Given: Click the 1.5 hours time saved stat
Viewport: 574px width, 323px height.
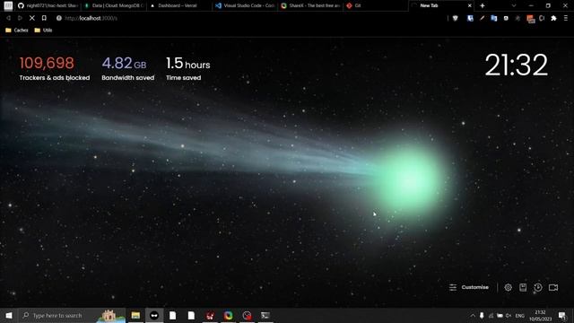Looking at the screenshot, I should point(187,68).
